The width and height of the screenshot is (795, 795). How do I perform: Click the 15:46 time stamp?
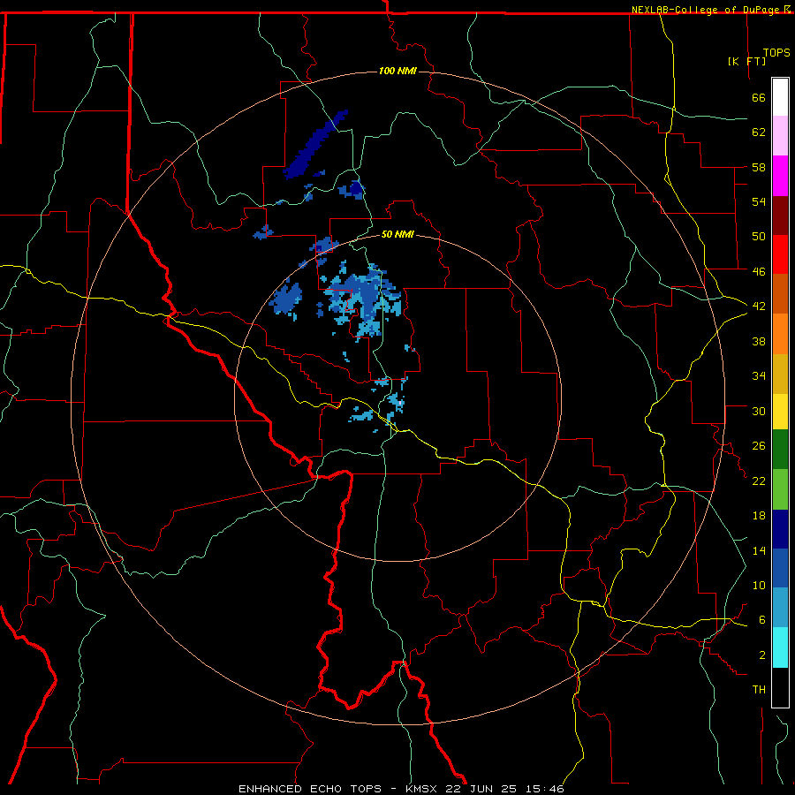click(544, 789)
